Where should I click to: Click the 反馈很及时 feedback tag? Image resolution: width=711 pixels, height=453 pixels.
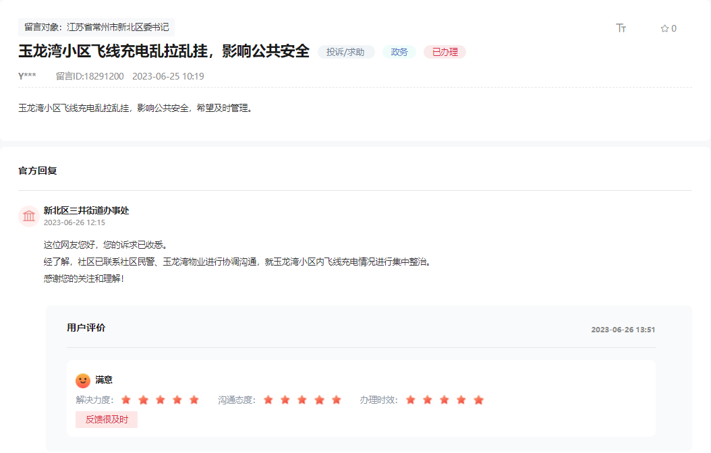106,419
